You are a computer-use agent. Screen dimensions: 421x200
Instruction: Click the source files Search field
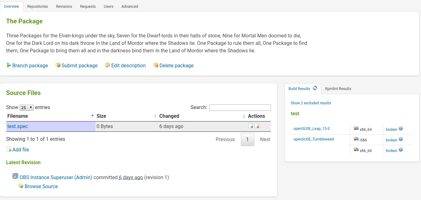(x=240, y=107)
